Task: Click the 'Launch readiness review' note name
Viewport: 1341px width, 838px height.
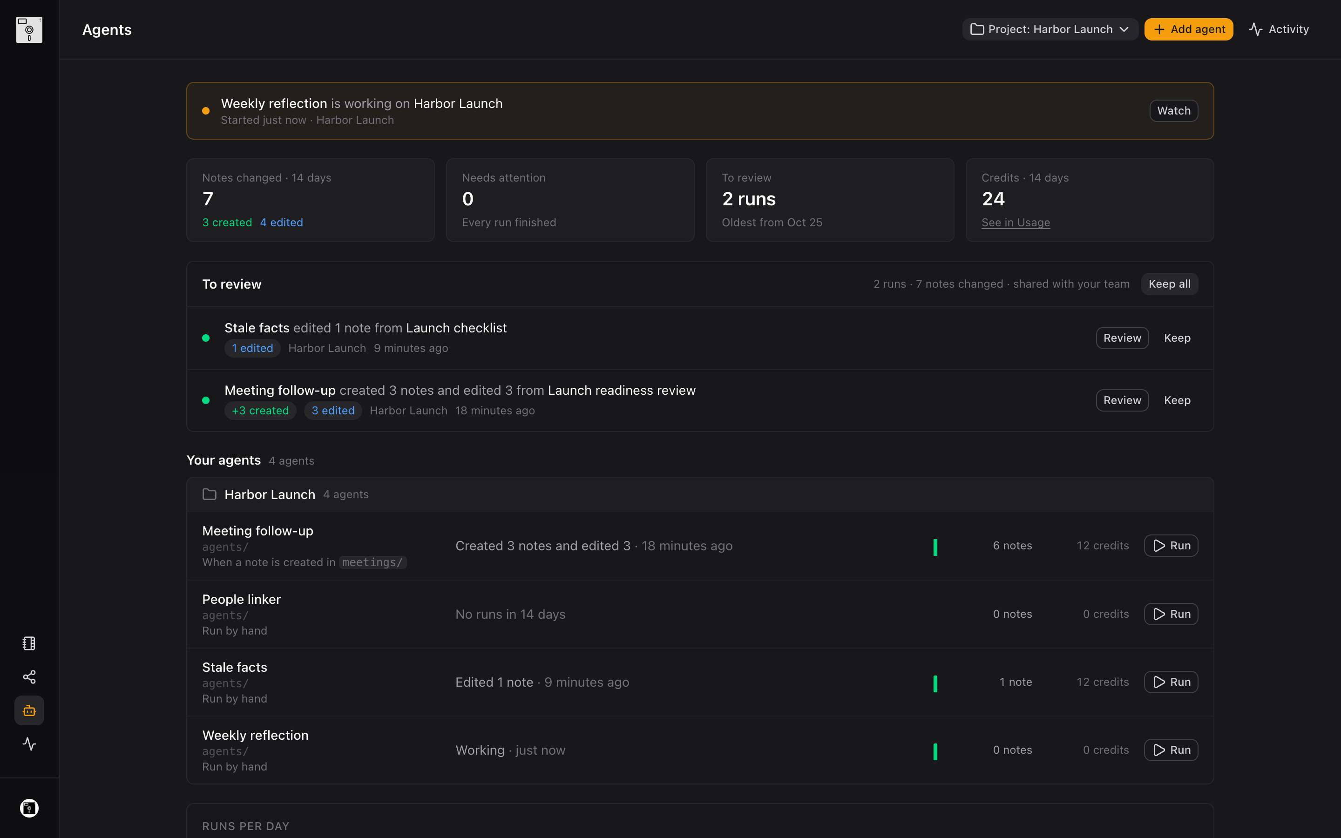Action: tap(622, 390)
